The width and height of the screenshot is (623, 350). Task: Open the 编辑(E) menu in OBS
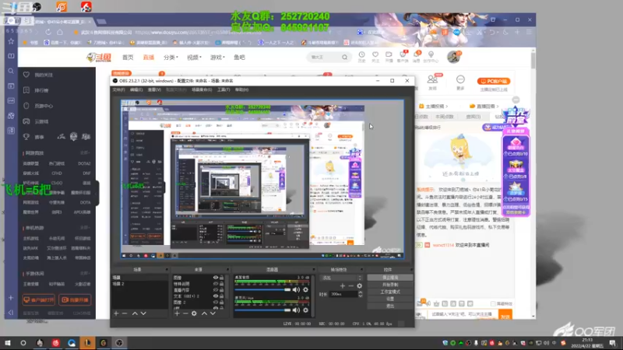point(136,89)
